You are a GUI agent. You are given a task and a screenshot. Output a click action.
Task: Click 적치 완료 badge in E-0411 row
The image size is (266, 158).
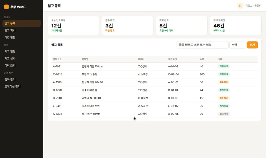pyautogui.click(x=224, y=106)
